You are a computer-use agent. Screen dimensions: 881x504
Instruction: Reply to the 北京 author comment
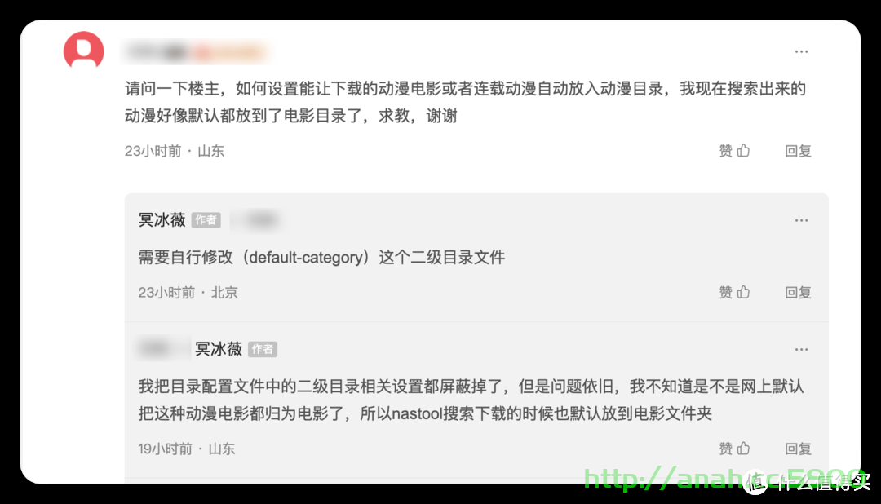tap(798, 292)
